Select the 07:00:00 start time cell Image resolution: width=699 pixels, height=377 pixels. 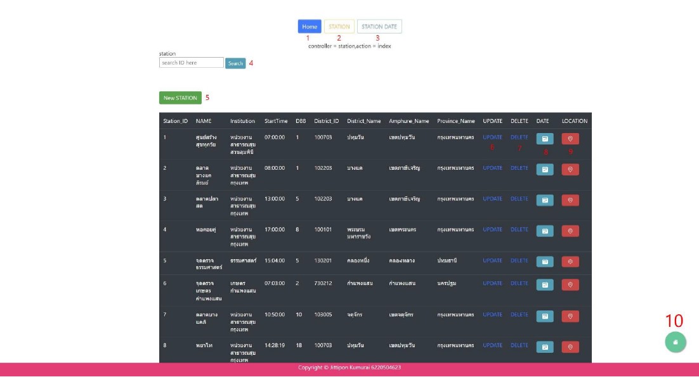[x=275, y=137]
